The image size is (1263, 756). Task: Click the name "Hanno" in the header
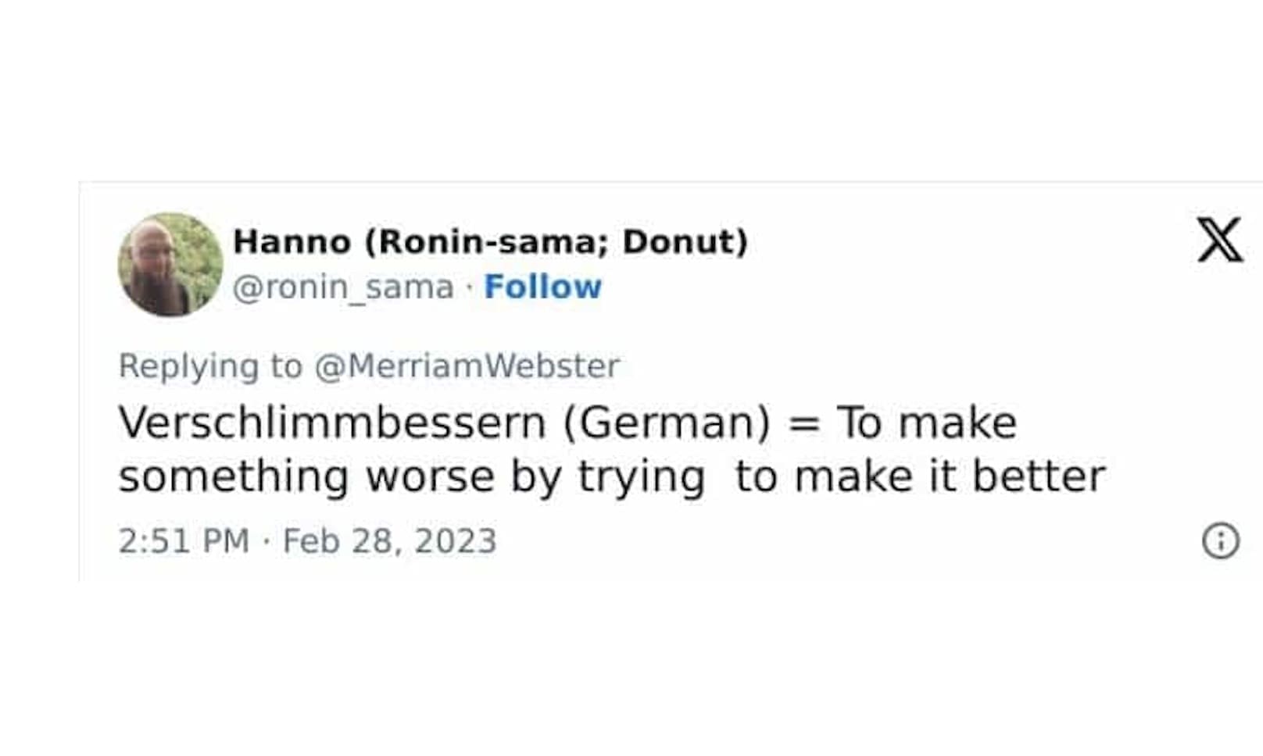click(292, 241)
